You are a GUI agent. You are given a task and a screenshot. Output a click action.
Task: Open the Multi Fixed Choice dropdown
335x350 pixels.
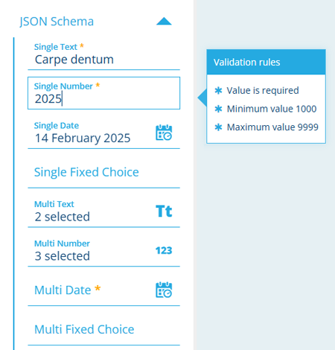tap(103, 329)
